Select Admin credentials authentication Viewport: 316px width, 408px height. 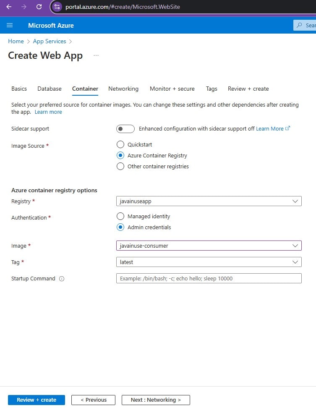120,227
